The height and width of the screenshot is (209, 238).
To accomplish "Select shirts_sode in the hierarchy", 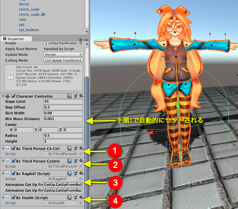I will (29, 9).
